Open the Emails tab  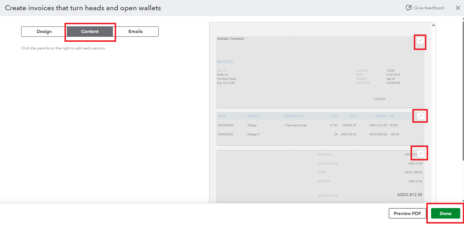135,32
